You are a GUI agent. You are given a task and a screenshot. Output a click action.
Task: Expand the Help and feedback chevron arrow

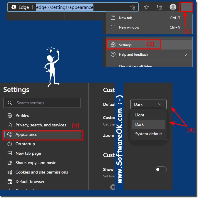pyautogui.click(x=186, y=54)
